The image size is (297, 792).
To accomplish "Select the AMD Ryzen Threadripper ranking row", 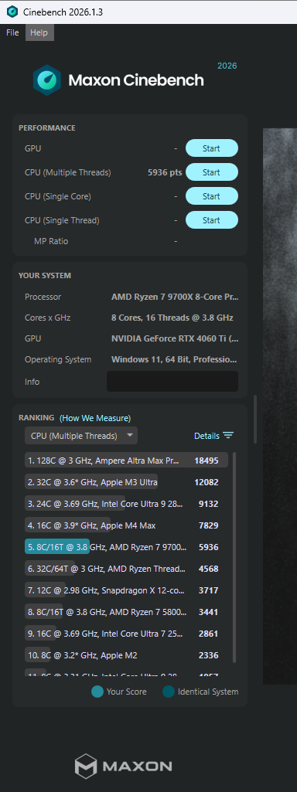I will point(127,569).
